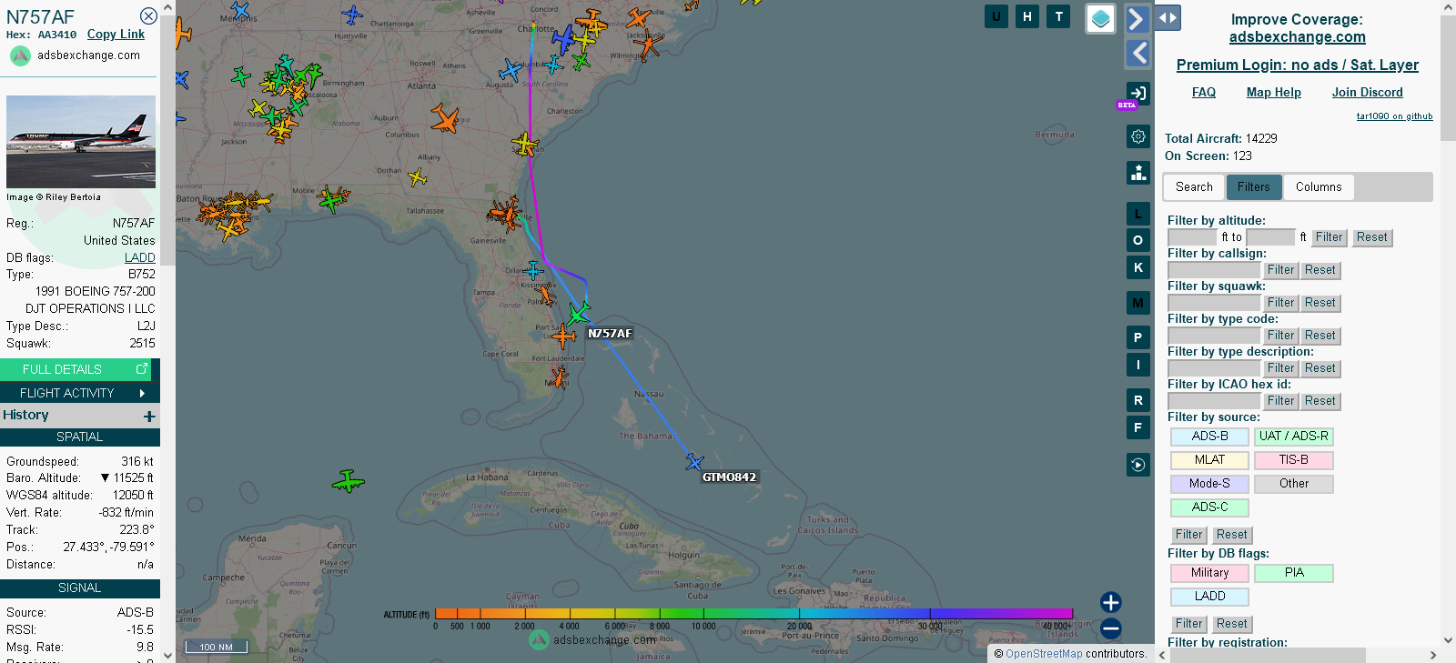Click the H map button
The width and height of the screenshot is (1456, 663).
1027,16
